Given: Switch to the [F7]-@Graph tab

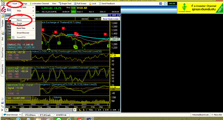Looking at the screenshot, I should [x=45, y=115].
